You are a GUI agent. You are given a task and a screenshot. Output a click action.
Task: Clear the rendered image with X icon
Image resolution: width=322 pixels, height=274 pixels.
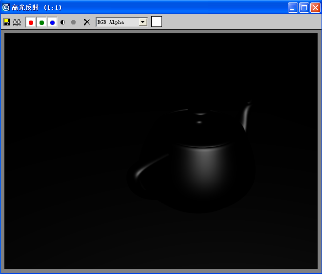pyautogui.click(x=87, y=22)
